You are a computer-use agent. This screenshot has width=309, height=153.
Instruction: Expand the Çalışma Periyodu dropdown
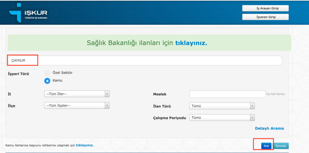[222, 118]
